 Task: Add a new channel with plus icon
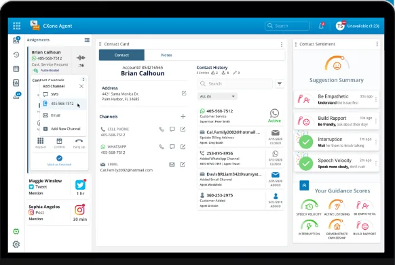(x=183, y=116)
